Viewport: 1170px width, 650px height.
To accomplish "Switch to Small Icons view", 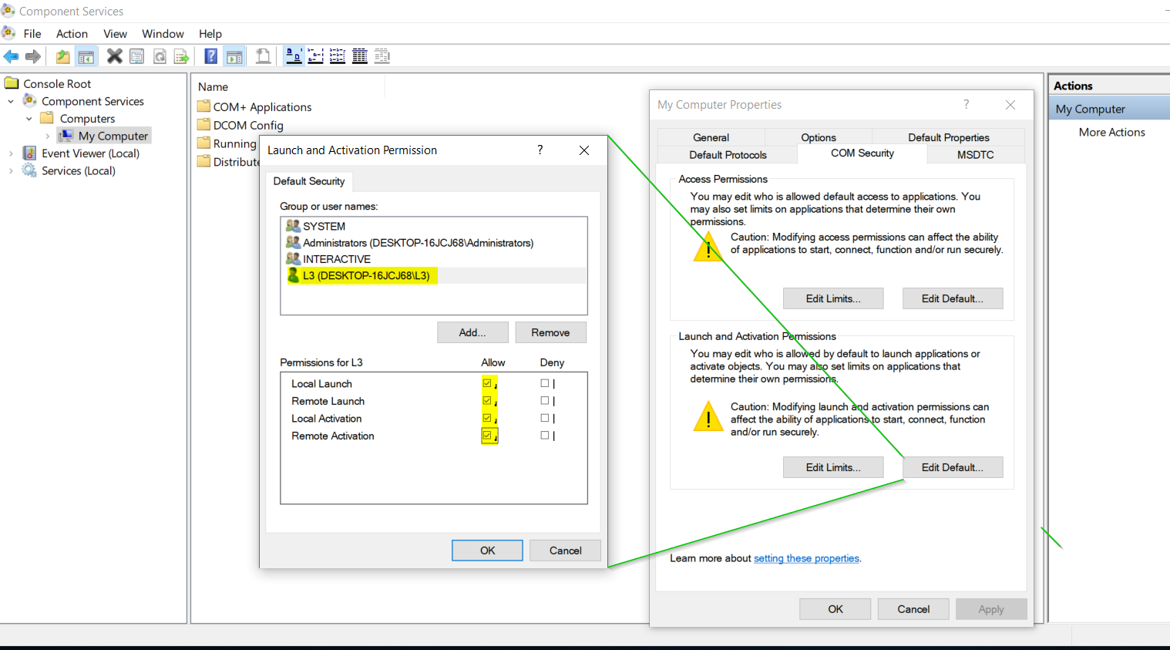I will tap(315, 56).
